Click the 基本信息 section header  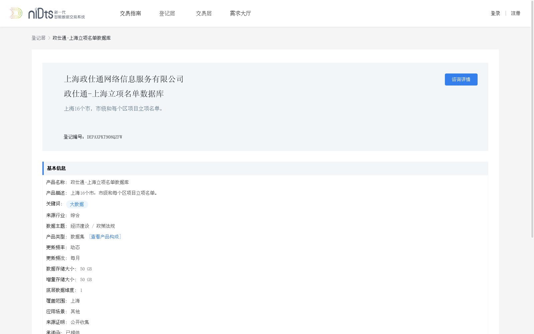pos(265,168)
